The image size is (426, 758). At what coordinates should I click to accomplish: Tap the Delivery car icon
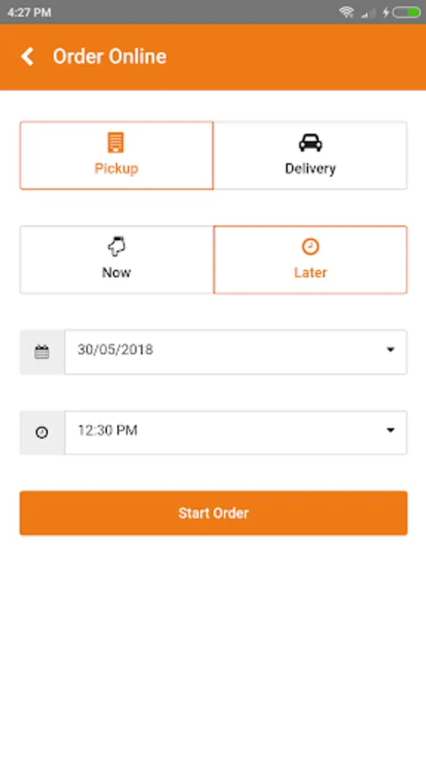pyautogui.click(x=310, y=142)
